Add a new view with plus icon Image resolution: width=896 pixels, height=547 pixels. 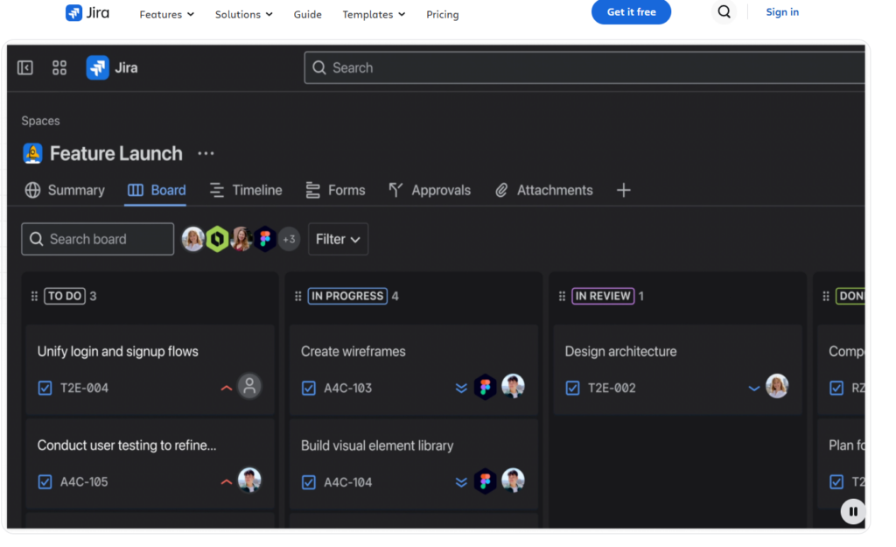[623, 190]
